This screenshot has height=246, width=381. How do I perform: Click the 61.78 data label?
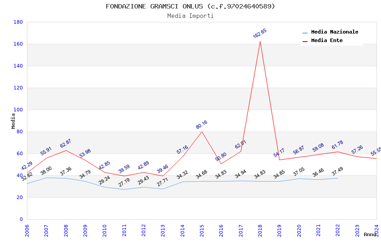[x=338, y=144]
